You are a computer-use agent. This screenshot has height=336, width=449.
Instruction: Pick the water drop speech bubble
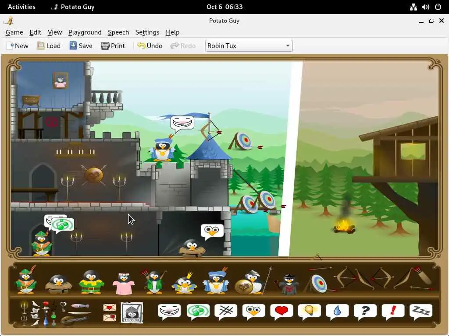point(337,311)
